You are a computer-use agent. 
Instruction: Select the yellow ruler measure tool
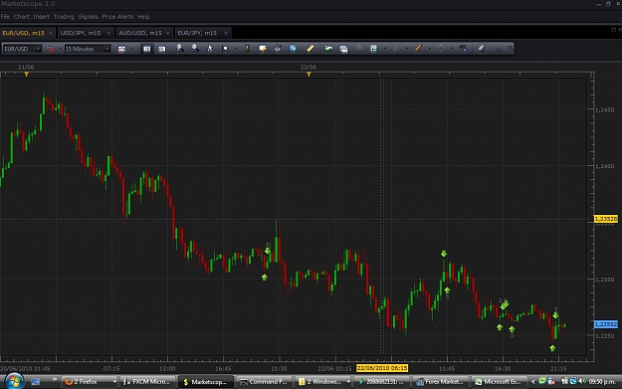pos(311,49)
